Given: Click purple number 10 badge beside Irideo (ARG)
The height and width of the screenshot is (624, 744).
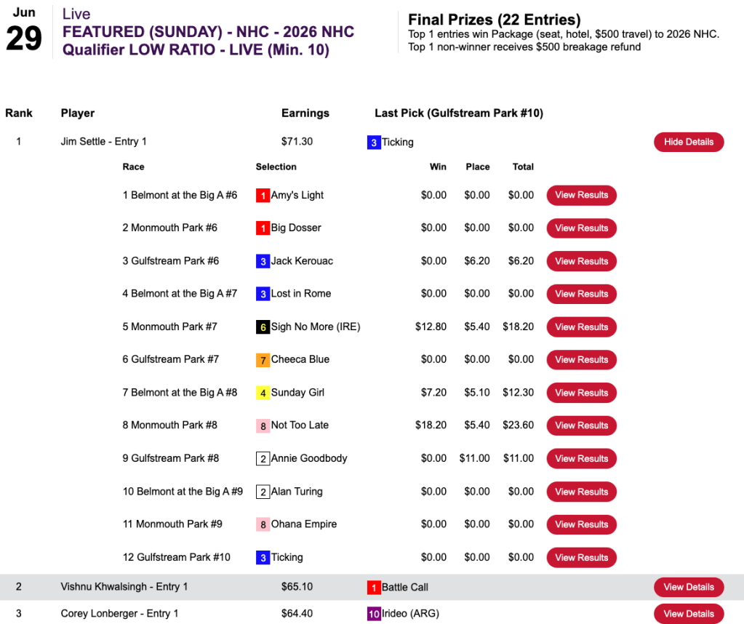Looking at the screenshot, I should point(374,614).
